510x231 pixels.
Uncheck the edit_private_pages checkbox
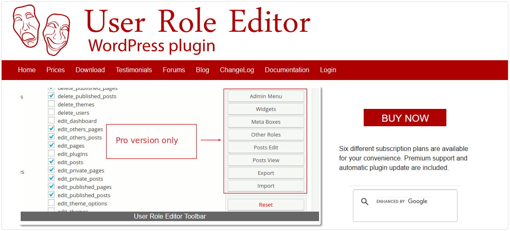(51, 170)
